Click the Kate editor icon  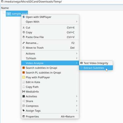coord(24,82)
